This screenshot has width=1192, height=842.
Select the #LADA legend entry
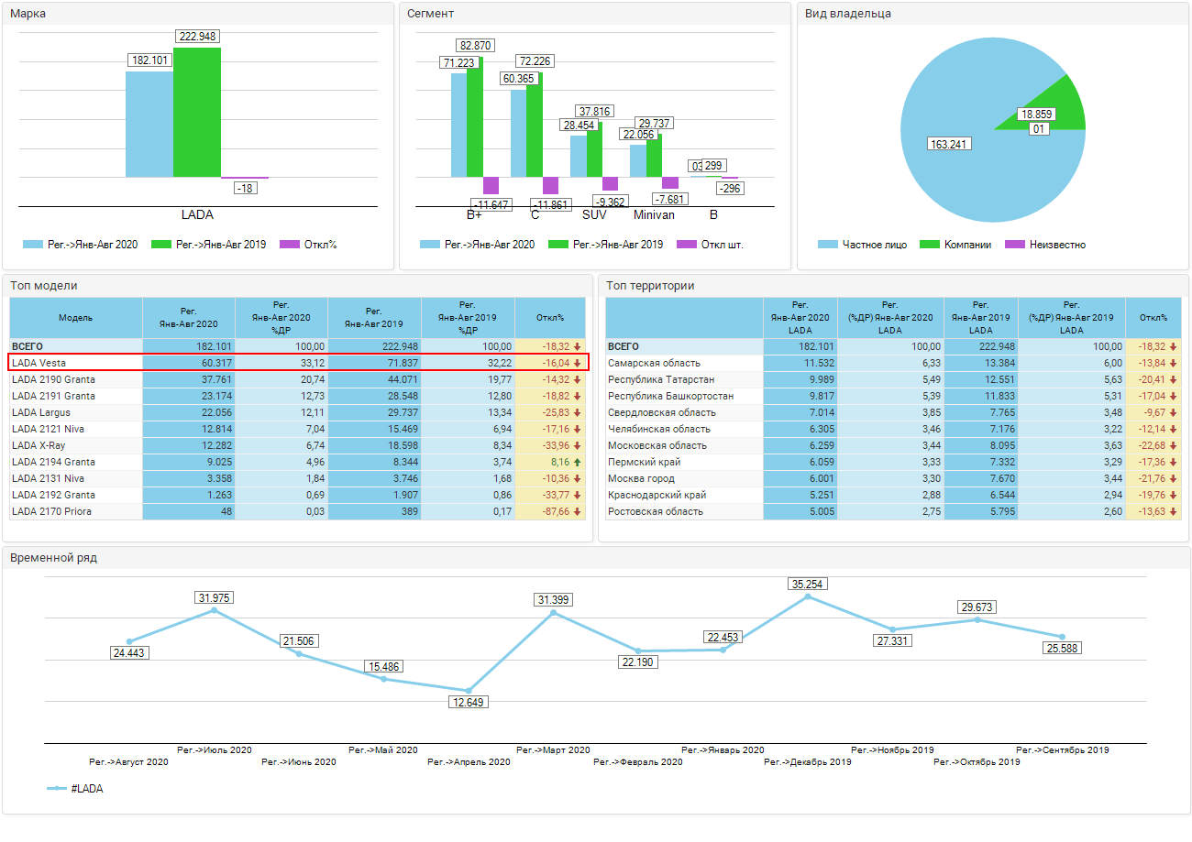[x=75, y=788]
